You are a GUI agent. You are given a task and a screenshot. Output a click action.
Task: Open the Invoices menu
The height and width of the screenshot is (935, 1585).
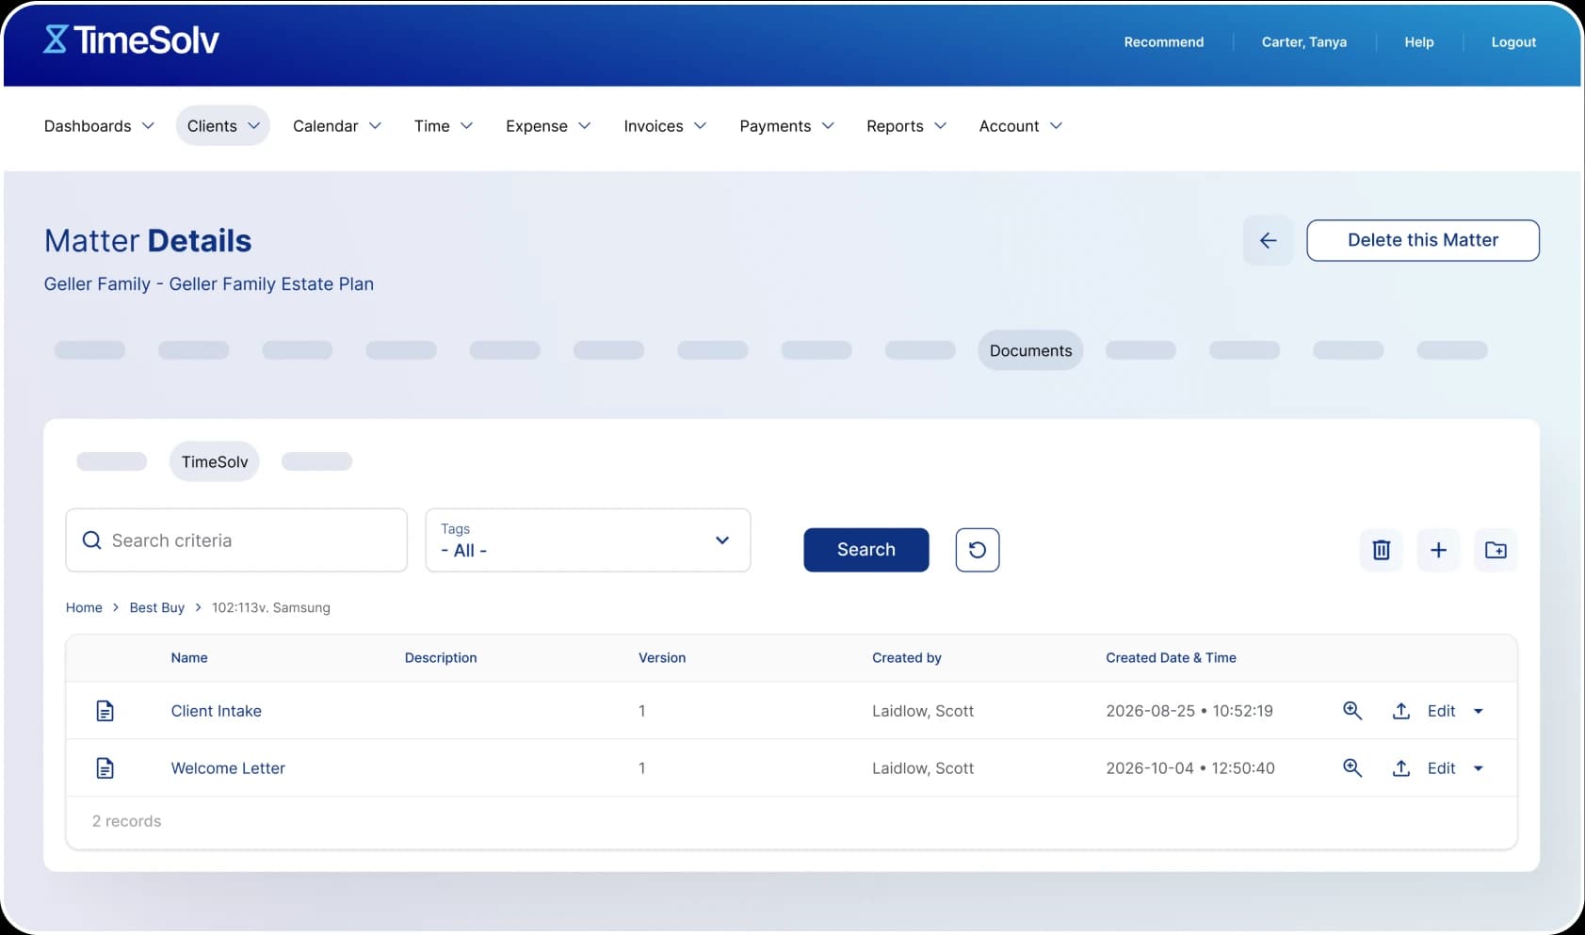click(664, 126)
